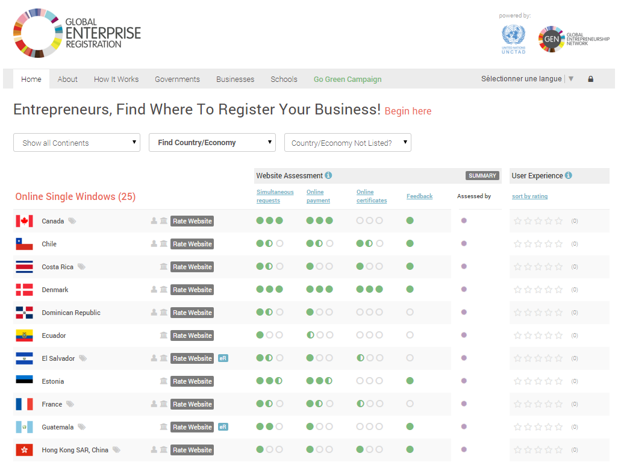Screen dimensions: 618x465
Task: Click the Global Enterprise Registration logo
Action: [77, 33]
